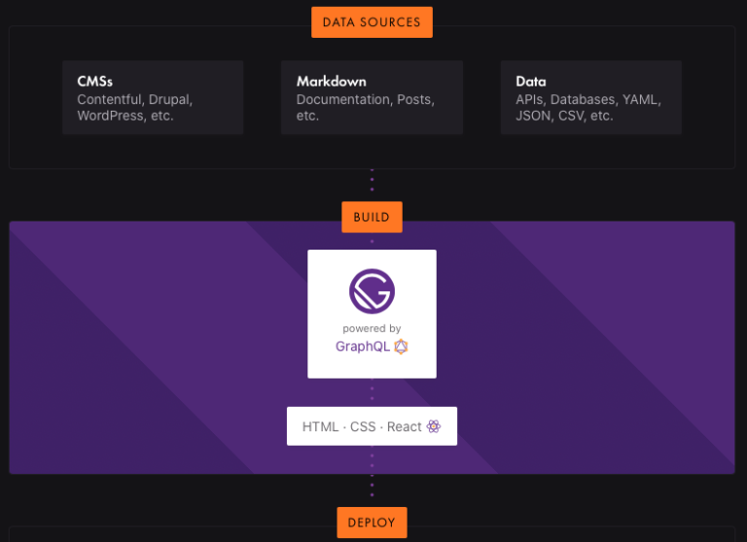Click the React text beside the atom icon
This screenshot has width=747, height=542.
tap(404, 426)
